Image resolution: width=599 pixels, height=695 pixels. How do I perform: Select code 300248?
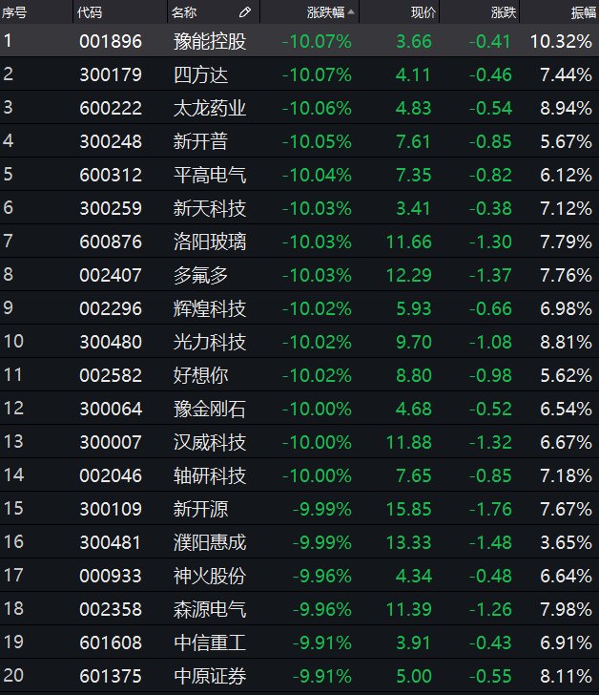111,142
